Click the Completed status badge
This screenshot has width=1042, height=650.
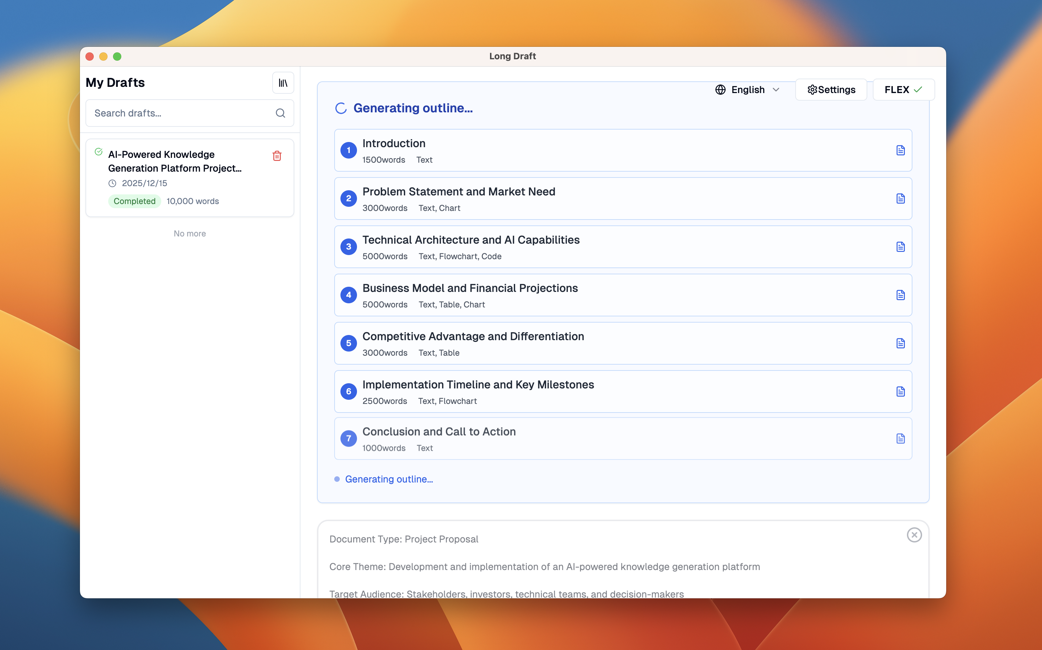pos(134,201)
